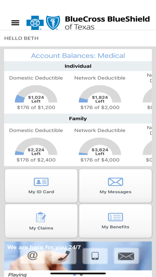This screenshot has width=156, height=277.
Task: Switch to the second banner page dot
Action: (81, 275)
